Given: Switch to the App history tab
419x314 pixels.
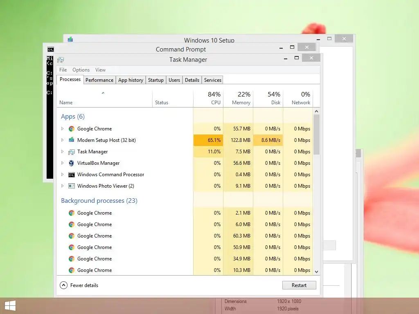Looking at the screenshot, I should tap(131, 80).
